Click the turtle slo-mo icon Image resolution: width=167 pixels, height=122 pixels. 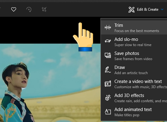[108, 41]
